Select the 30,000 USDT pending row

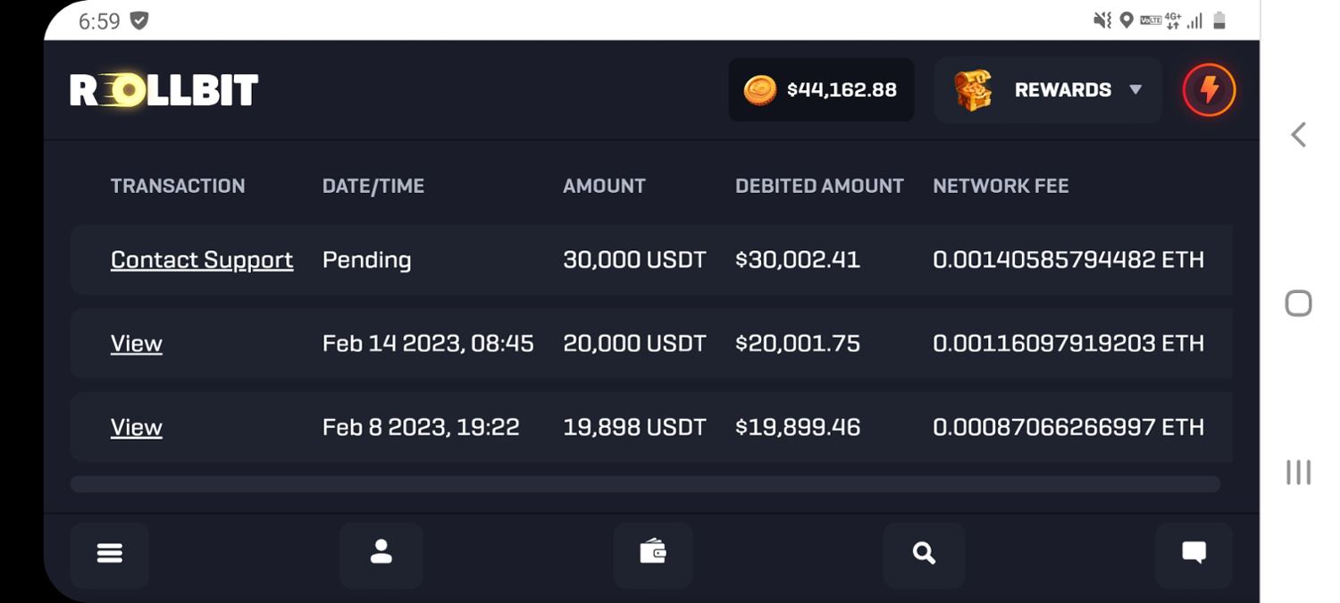pyautogui.click(x=634, y=260)
